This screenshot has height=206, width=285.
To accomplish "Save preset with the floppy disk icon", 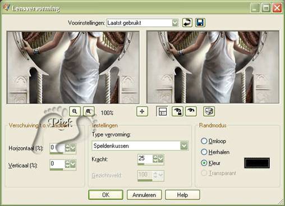I will (200, 23).
